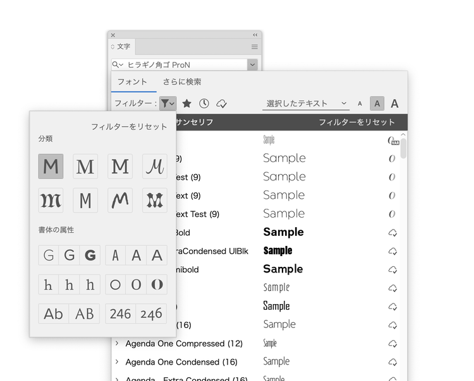Select the serif classification filter
The image size is (474, 381).
[85, 167]
